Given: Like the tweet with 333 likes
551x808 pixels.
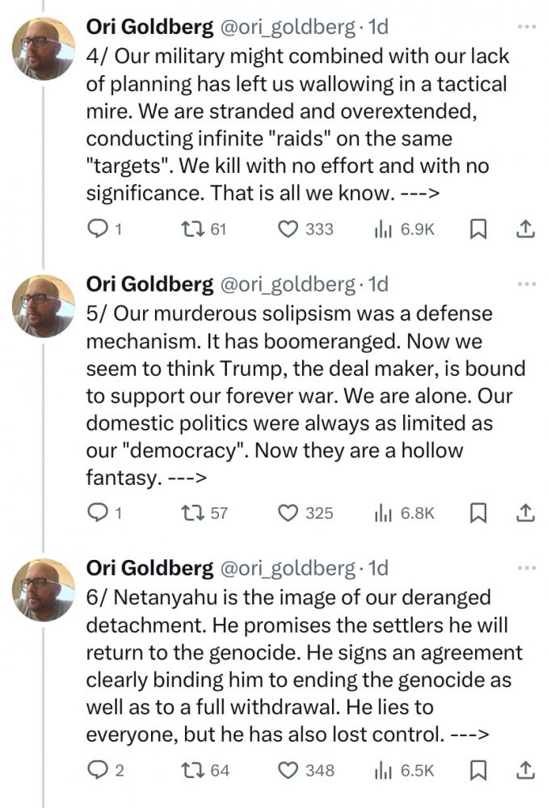Looking at the screenshot, I should pos(288,229).
